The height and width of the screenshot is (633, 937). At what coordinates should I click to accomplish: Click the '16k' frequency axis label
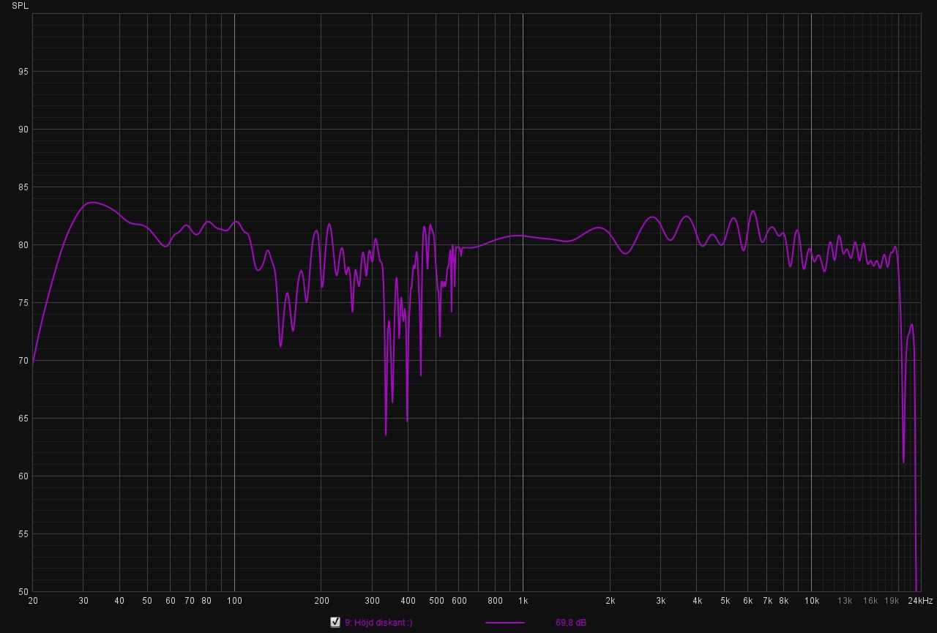pyautogui.click(x=870, y=601)
